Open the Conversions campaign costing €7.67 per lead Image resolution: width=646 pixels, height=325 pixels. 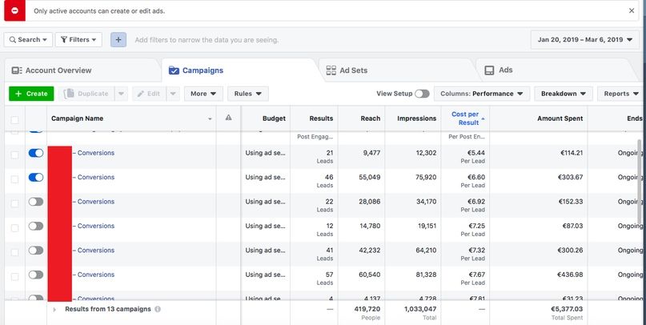click(95, 275)
